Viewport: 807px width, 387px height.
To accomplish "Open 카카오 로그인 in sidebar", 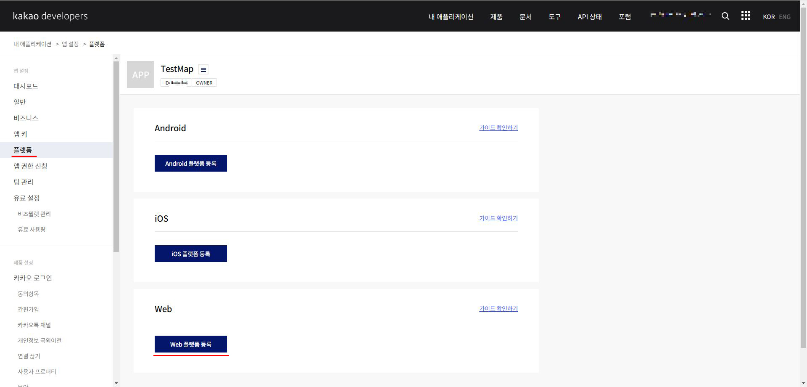I will point(32,278).
